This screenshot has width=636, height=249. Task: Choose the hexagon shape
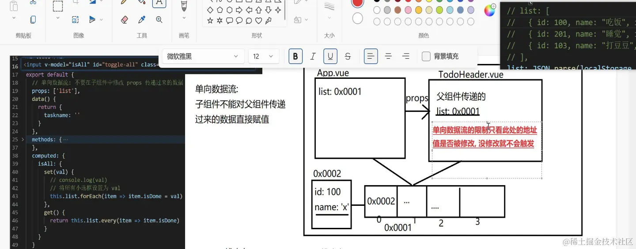point(230,10)
